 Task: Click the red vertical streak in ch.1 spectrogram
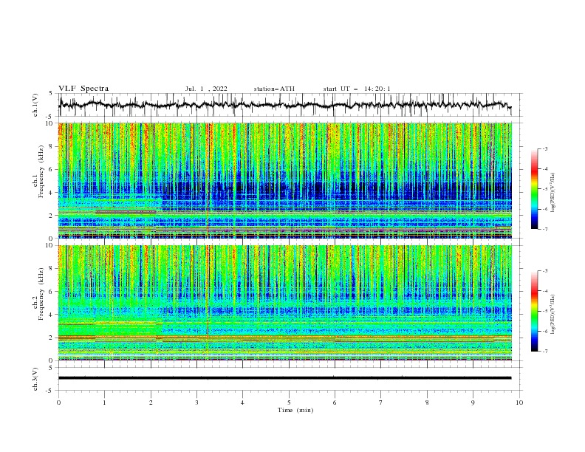click(208, 180)
